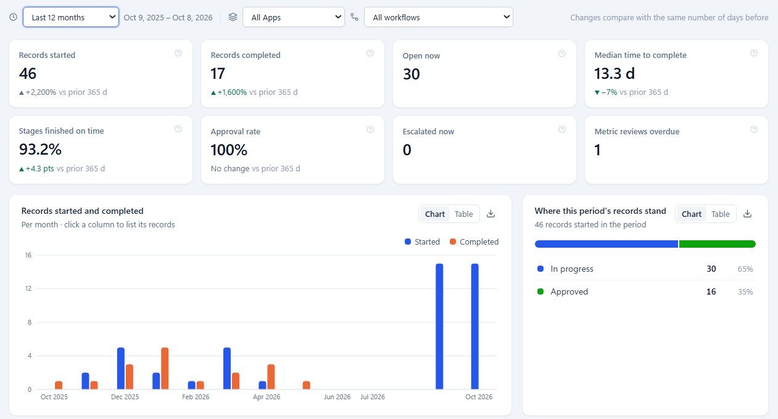Open the All workflows dropdown
Screen dimensions: 778x419
pyautogui.click(x=439, y=17)
